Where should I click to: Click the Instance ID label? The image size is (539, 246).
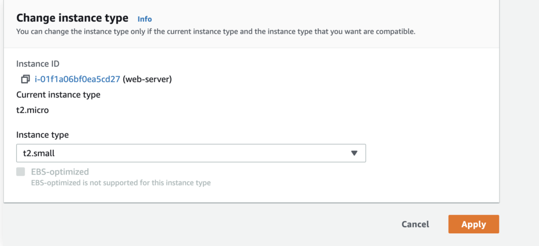[x=38, y=64]
